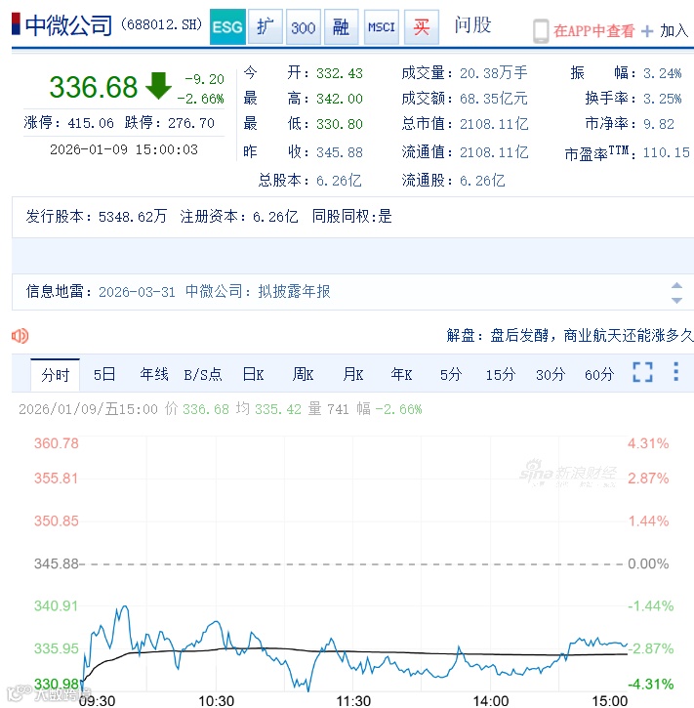Click the 扩 badge icon
This screenshot has height=708, width=694.
[x=265, y=27]
